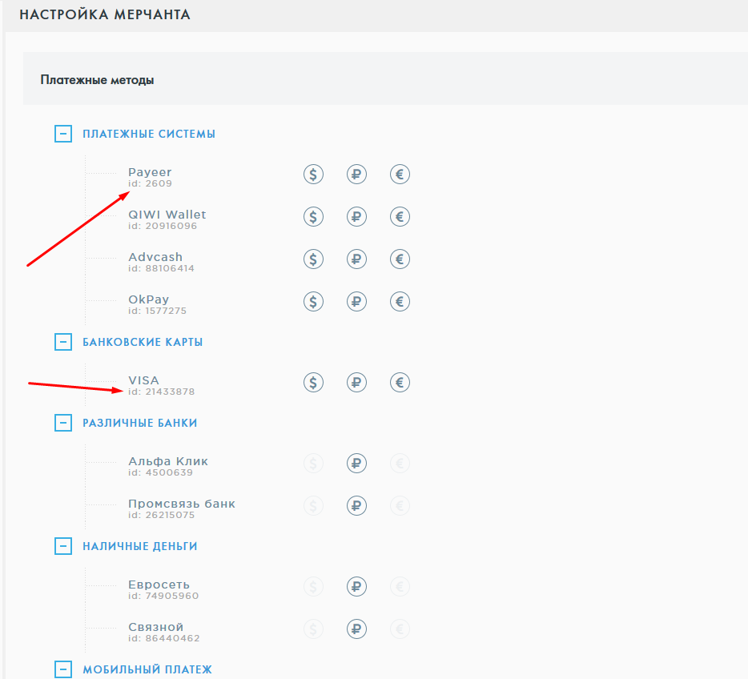
Task: Click the disabled euro icon for Альфа Клик
Action: point(400,463)
